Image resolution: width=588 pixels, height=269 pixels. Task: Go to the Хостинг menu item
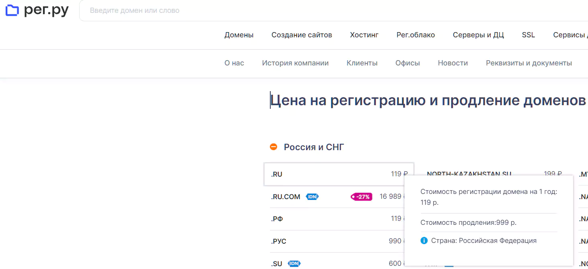point(364,35)
